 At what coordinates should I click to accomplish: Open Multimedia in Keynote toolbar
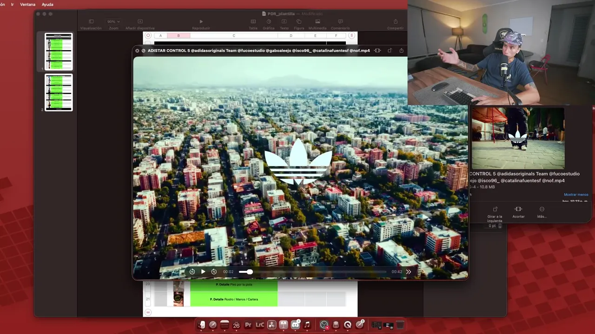(x=317, y=25)
